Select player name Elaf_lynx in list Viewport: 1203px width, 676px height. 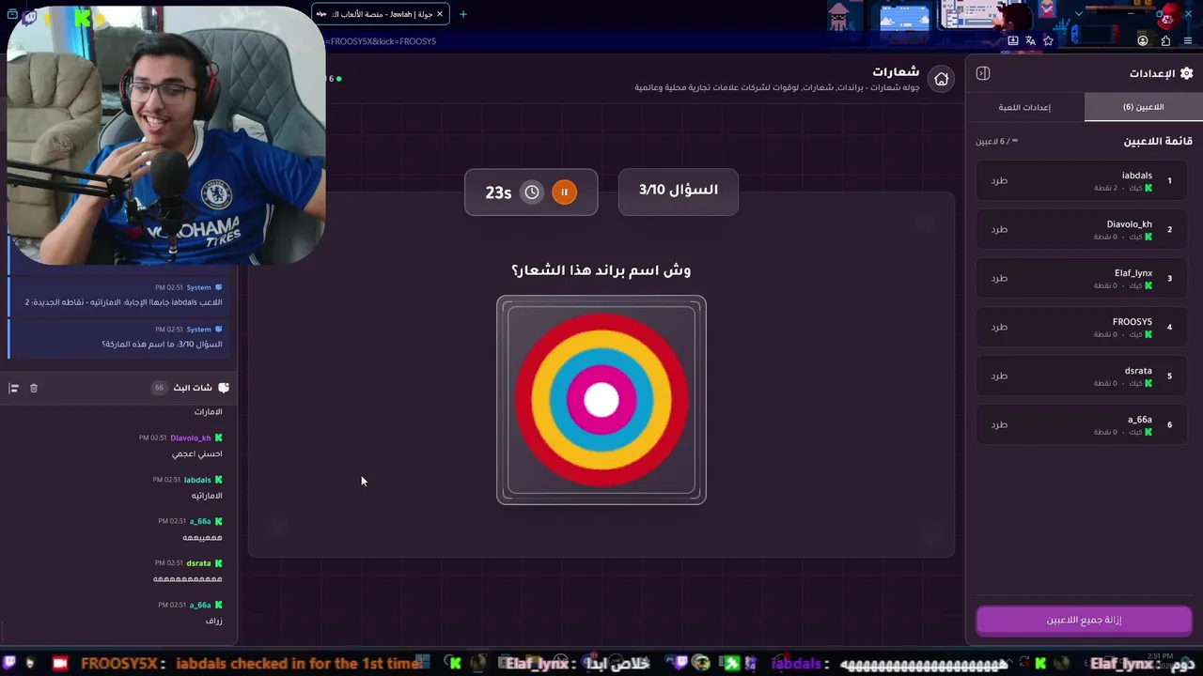point(1133,273)
